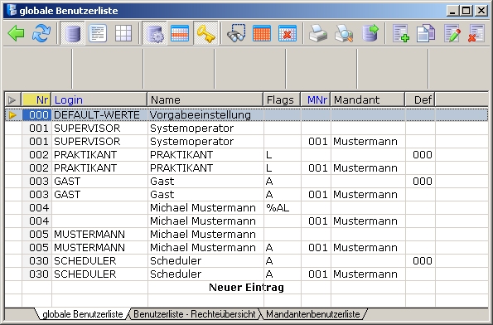Click PRAKTIKANT login in row with Def 000

click(99, 155)
